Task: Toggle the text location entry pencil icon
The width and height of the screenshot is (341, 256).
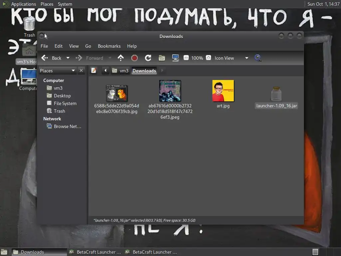Action: click(94, 71)
